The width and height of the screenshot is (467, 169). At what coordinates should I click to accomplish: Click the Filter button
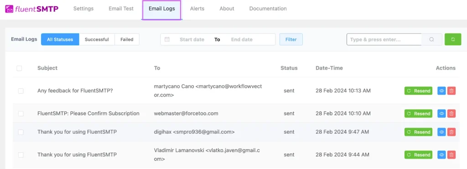[x=291, y=40]
